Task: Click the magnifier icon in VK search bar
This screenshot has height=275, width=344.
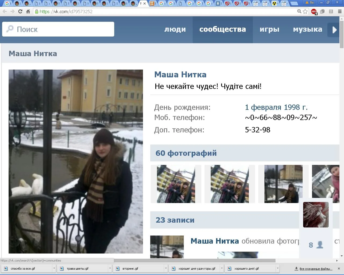Action: (x=10, y=29)
